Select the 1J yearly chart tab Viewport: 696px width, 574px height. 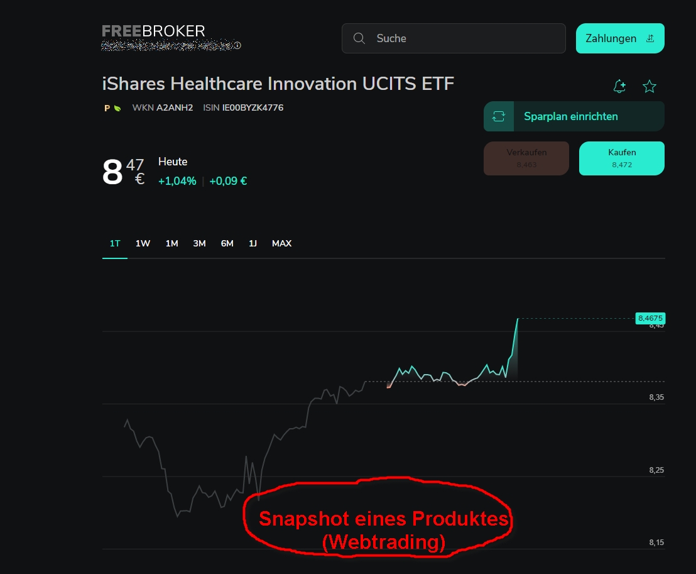(x=253, y=243)
